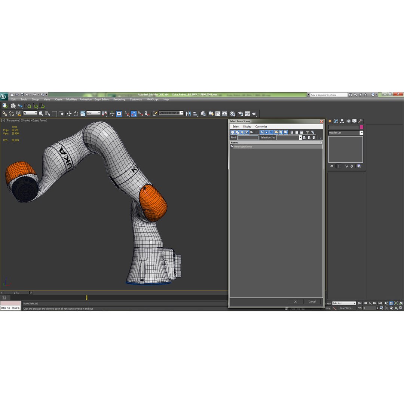Activate the Select and Rotate tool
This screenshot has width=404, height=404.
click(x=76, y=114)
